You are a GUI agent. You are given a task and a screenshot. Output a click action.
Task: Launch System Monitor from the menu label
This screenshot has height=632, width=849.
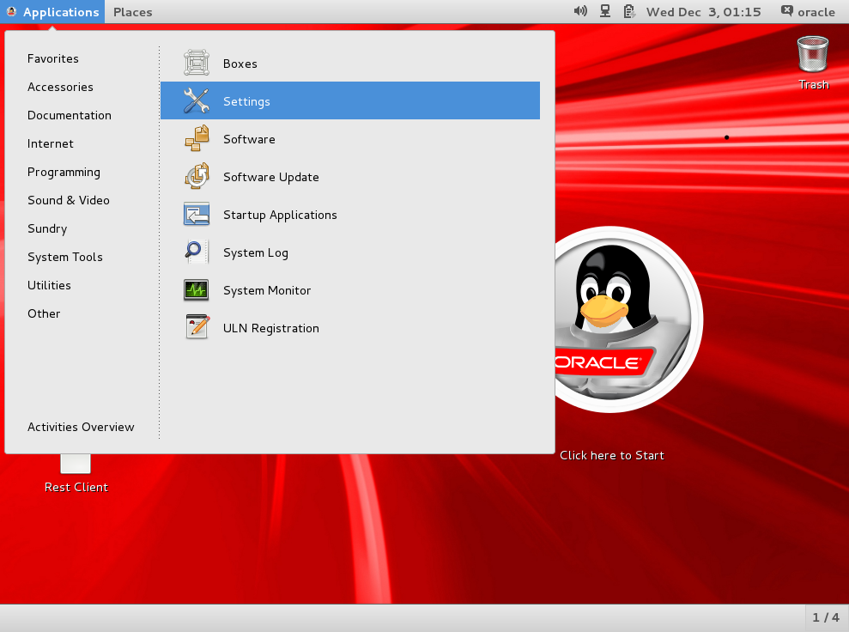pyautogui.click(x=267, y=290)
